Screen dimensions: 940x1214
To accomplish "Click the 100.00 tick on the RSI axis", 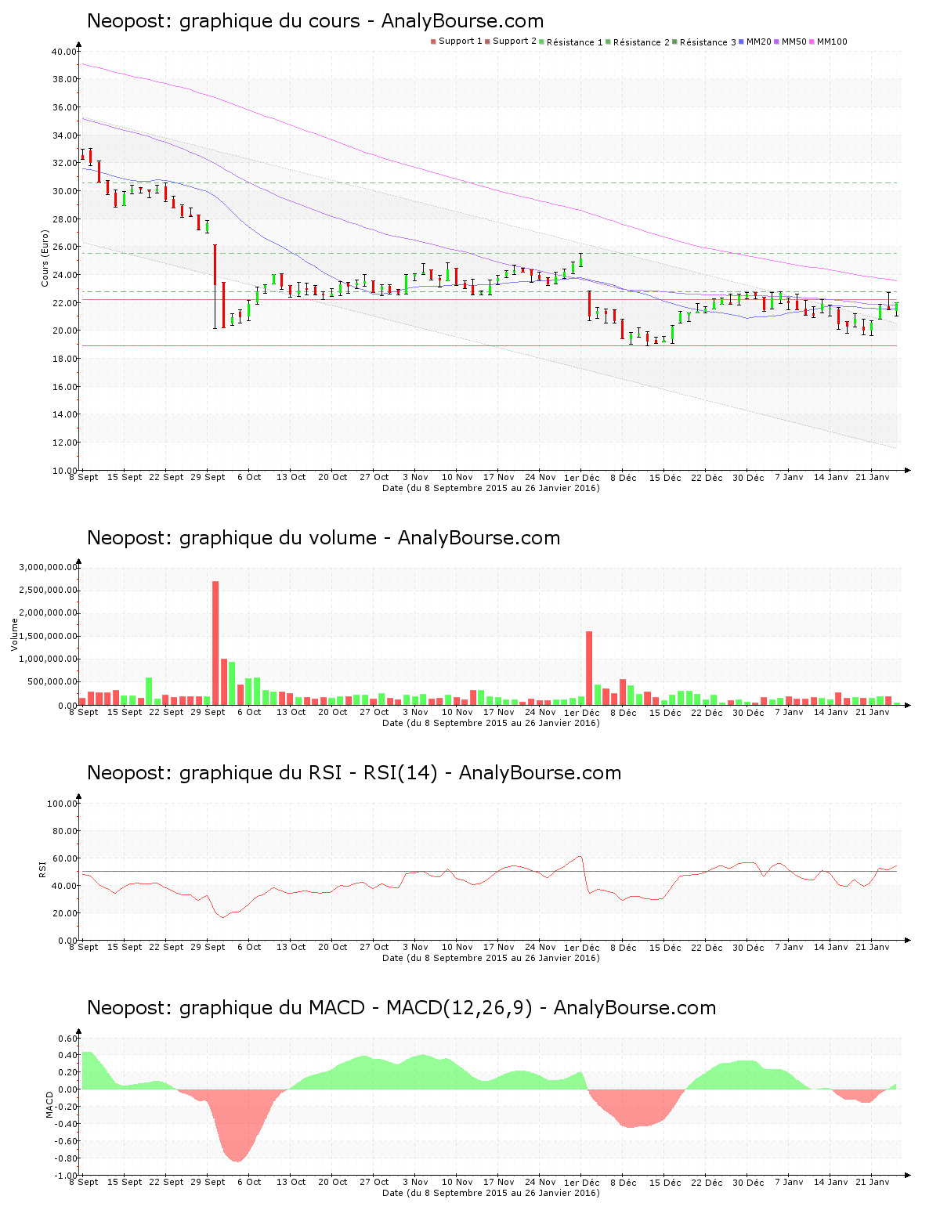I will point(62,804).
